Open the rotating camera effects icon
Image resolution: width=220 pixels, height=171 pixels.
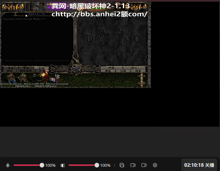click(122, 165)
